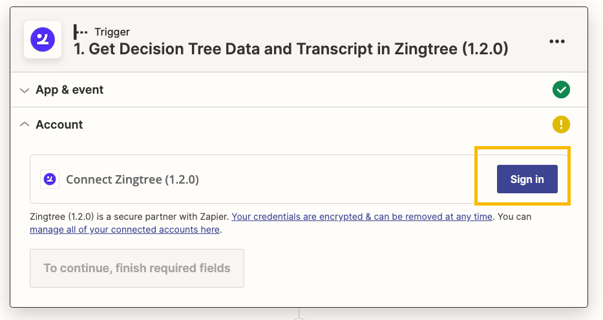Click the finish required fields button
Image resolution: width=603 pixels, height=320 pixels.
[137, 268]
